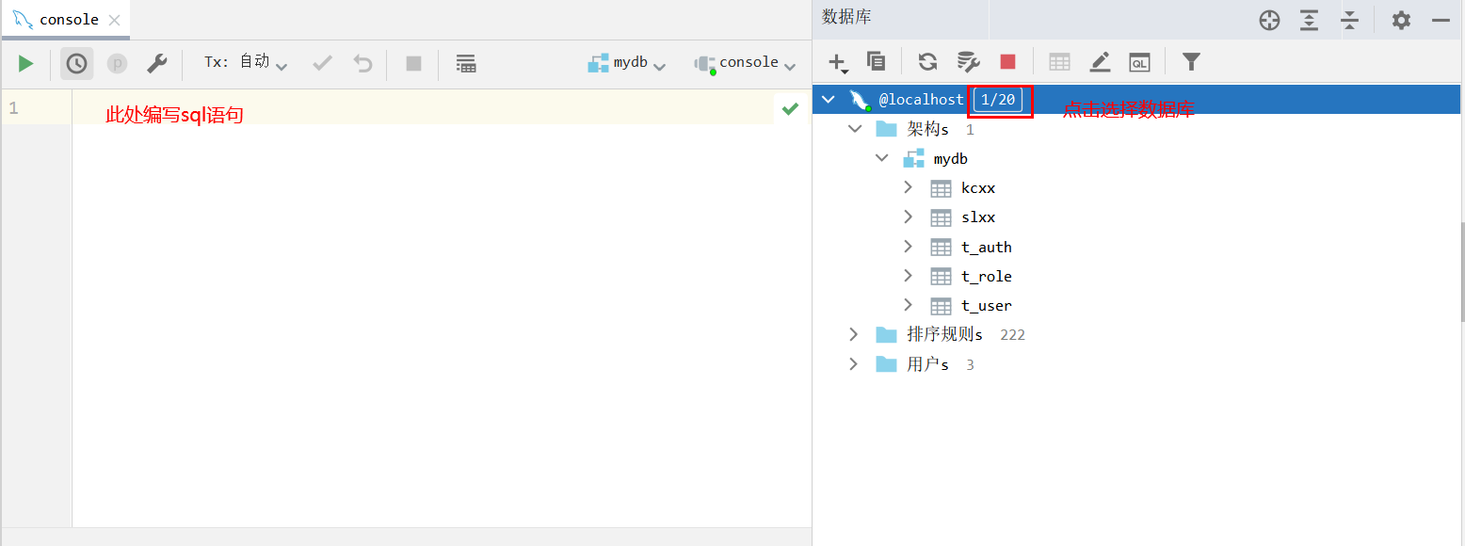1465x546 pixels.
Task: Click the expand all icon
Action: pyautogui.click(x=1309, y=20)
